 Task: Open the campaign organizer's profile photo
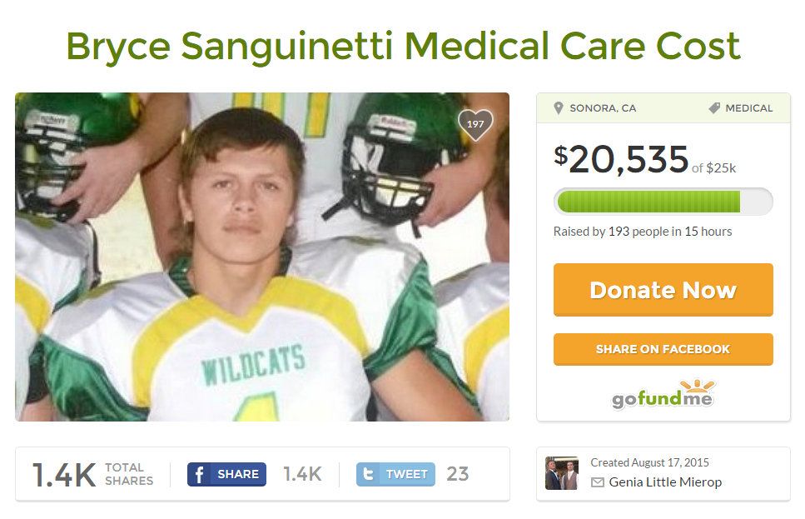point(561,472)
